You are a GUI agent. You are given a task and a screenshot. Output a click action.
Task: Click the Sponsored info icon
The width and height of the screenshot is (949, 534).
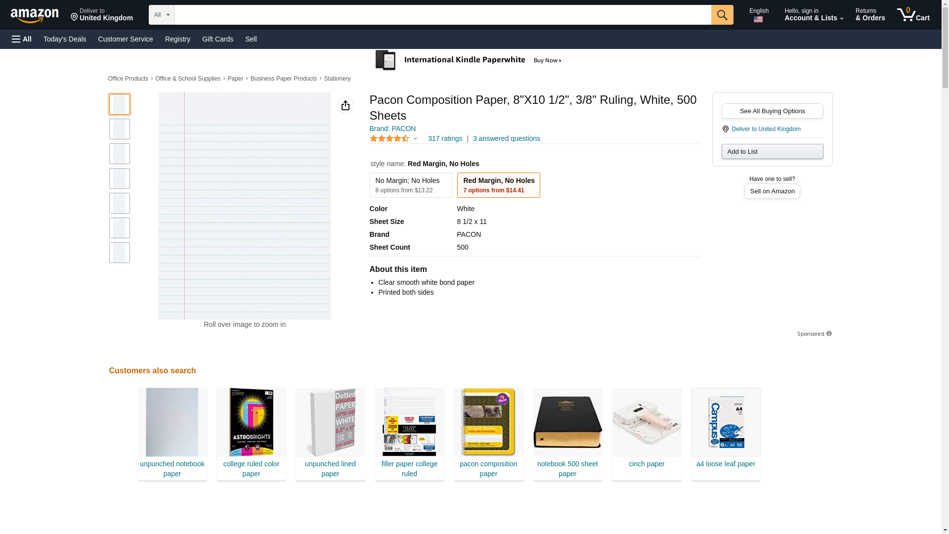pyautogui.click(x=829, y=334)
